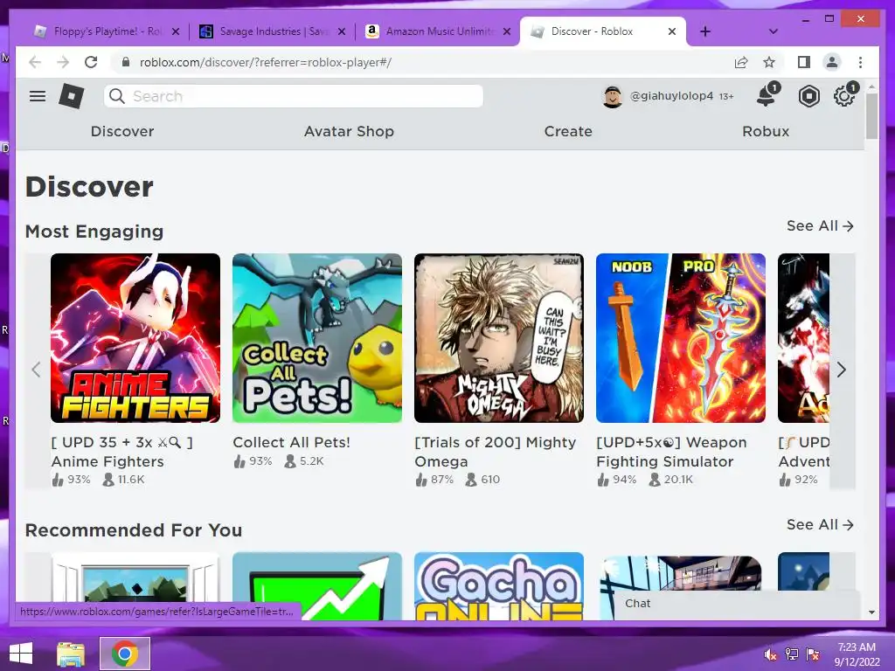The image size is (895, 671).
Task: Click the page vertical scrollbar thumb
Action: (x=871, y=116)
